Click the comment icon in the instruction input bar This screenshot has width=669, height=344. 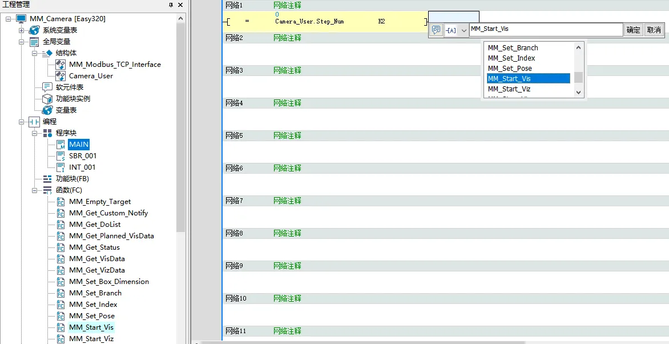[x=436, y=30]
